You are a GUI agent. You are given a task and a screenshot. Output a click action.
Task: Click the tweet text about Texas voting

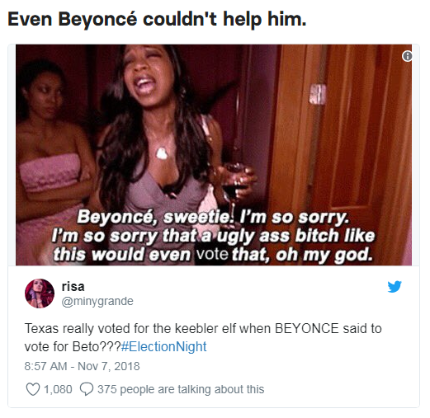203,337
